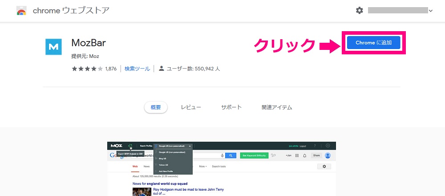The height and width of the screenshot is (196, 445).
Task: Open the サポート tab
Action: click(x=231, y=107)
